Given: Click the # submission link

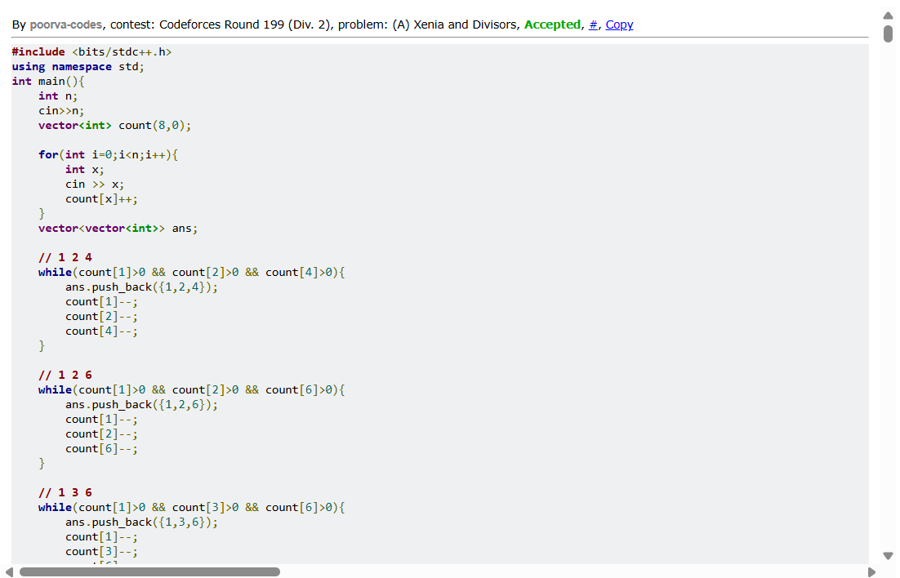Looking at the screenshot, I should click(593, 24).
